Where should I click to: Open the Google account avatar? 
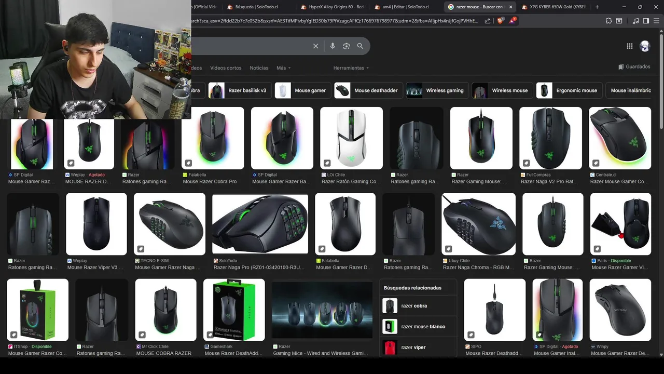point(645,46)
